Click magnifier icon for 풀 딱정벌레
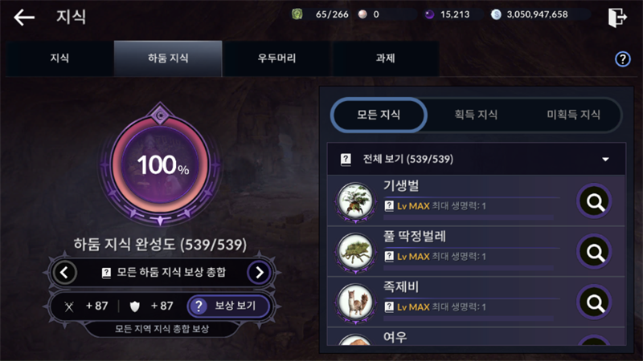Viewport: 643px width, 361px height. click(x=594, y=252)
